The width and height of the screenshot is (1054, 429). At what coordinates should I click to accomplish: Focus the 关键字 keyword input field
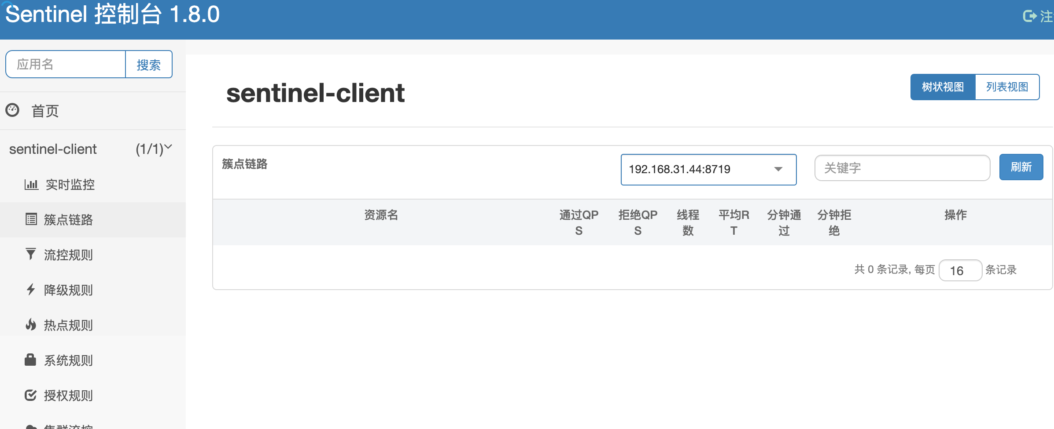pos(902,168)
